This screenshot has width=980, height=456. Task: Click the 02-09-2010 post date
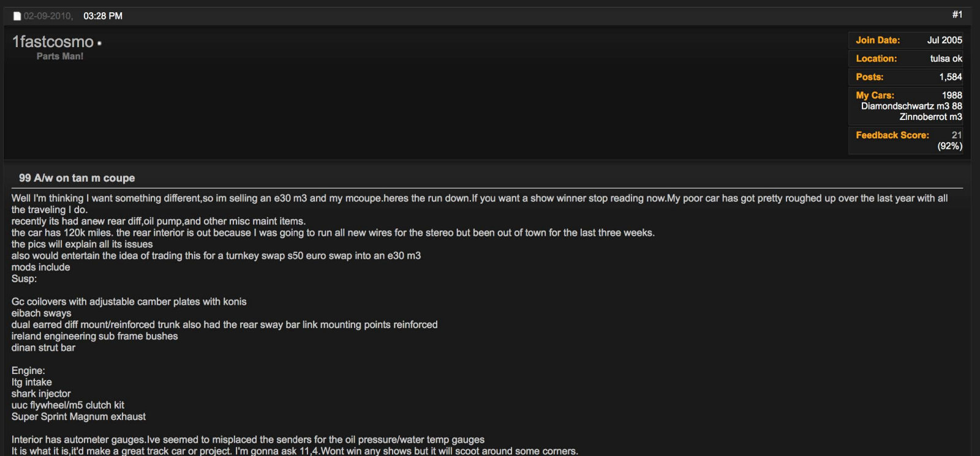[48, 16]
